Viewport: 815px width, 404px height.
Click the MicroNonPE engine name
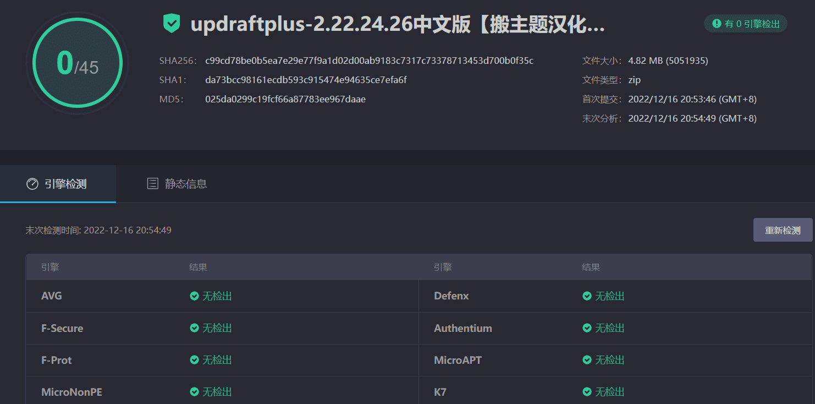coord(71,392)
